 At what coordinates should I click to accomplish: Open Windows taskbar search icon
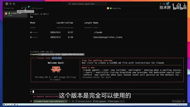7,104
